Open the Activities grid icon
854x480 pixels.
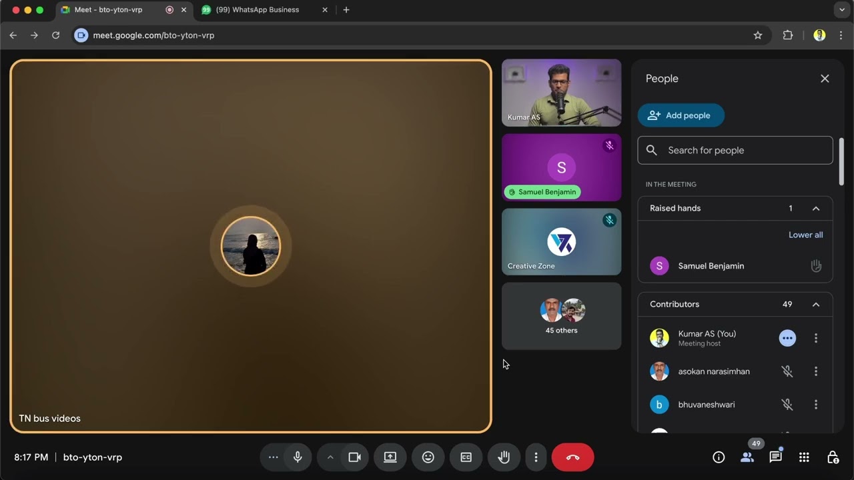(x=804, y=457)
